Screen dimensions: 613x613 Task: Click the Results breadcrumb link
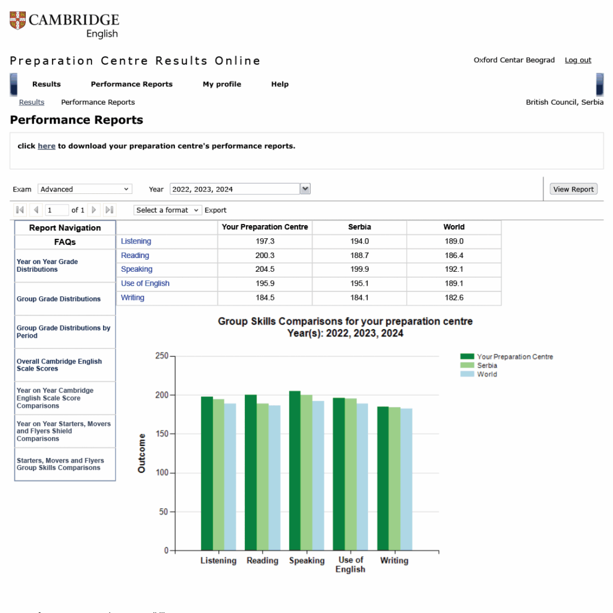(x=32, y=102)
